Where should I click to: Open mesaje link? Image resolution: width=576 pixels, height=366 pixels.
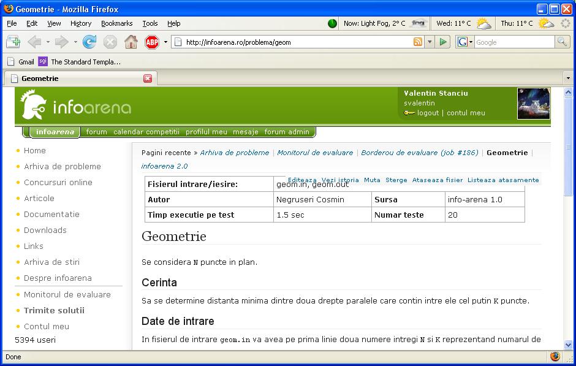tap(245, 132)
